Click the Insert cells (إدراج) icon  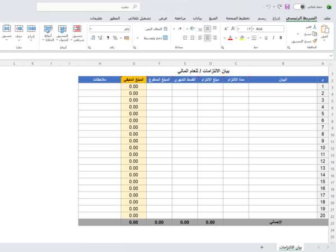(30, 31)
